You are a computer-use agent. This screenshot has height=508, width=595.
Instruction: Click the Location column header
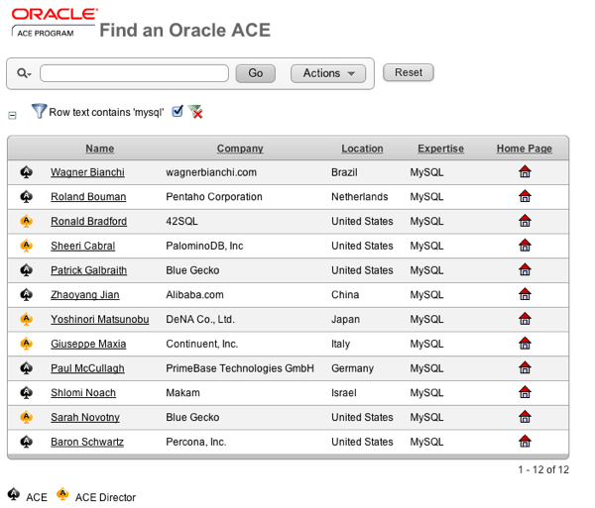pos(362,149)
